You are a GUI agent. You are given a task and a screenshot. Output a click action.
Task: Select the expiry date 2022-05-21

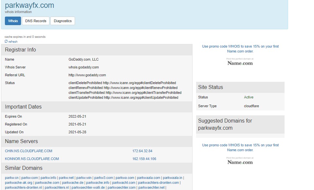coord(77,116)
